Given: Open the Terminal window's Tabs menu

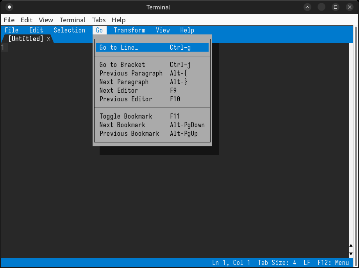Looking at the screenshot, I should click(x=99, y=20).
